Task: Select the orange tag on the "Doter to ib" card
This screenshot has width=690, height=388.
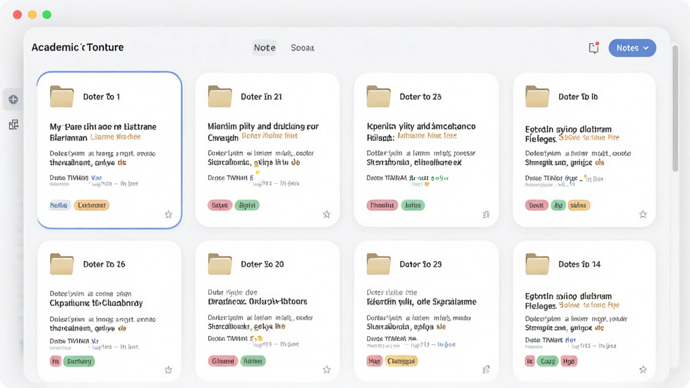Action: point(578,205)
